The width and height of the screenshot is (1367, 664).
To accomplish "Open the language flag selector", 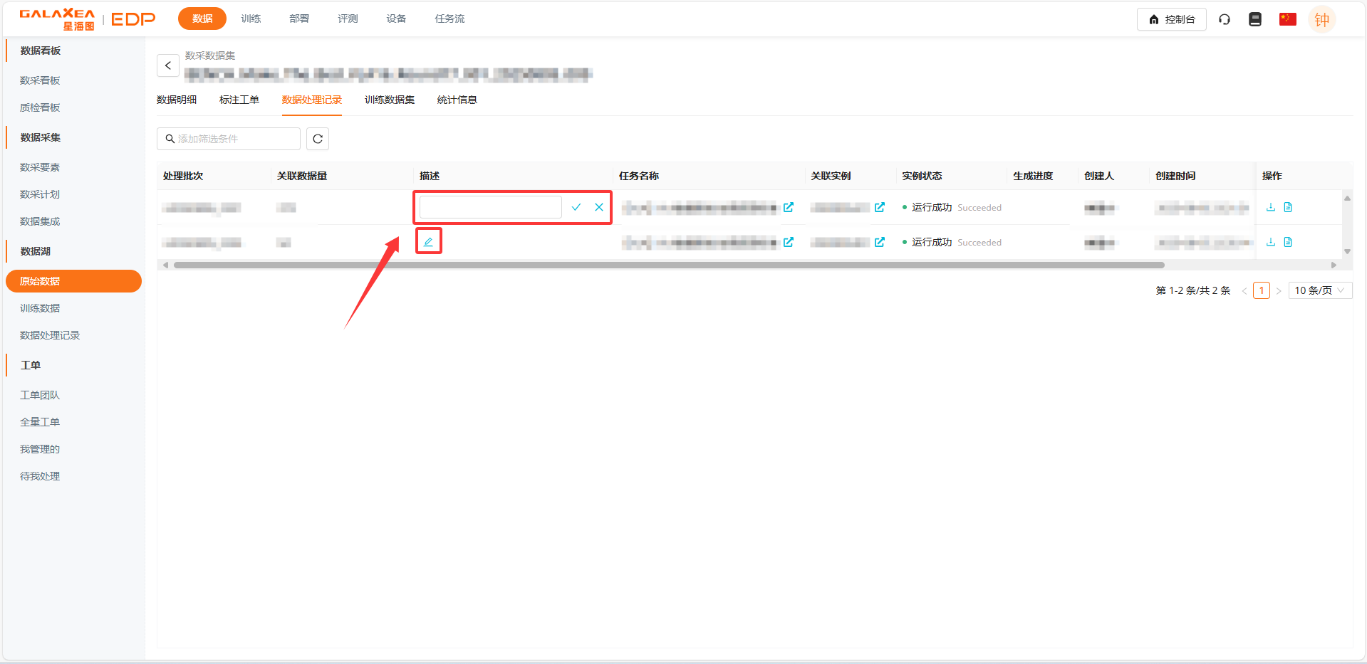I will click(x=1287, y=19).
